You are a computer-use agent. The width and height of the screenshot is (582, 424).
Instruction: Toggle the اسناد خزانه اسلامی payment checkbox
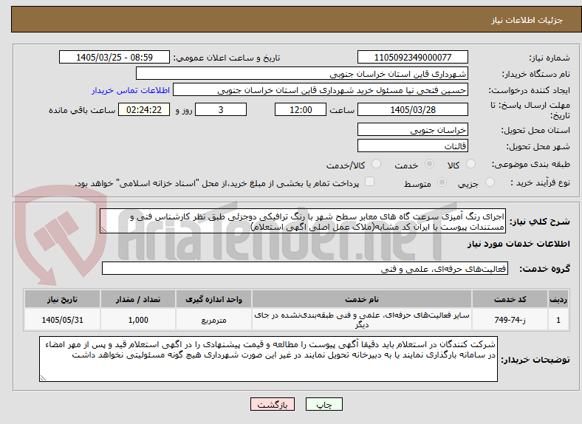click(369, 182)
